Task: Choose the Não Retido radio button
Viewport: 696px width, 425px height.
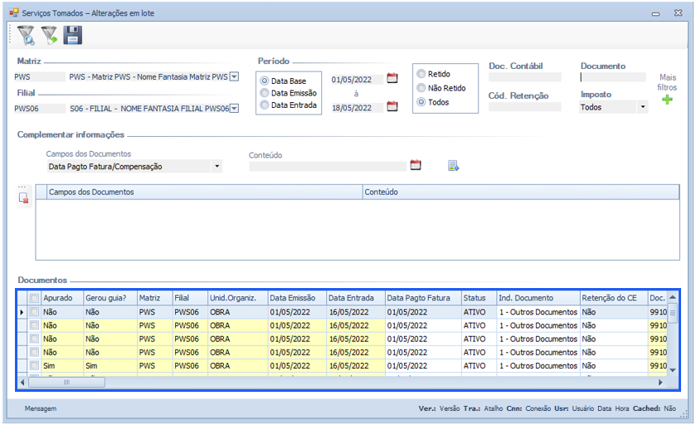Action: tap(421, 88)
